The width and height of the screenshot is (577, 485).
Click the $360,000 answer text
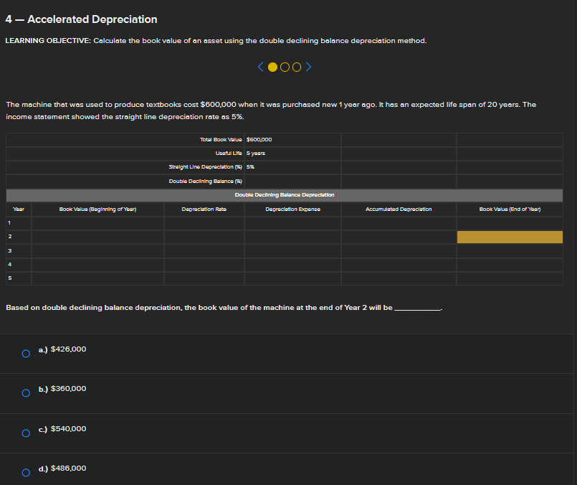click(68, 389)
